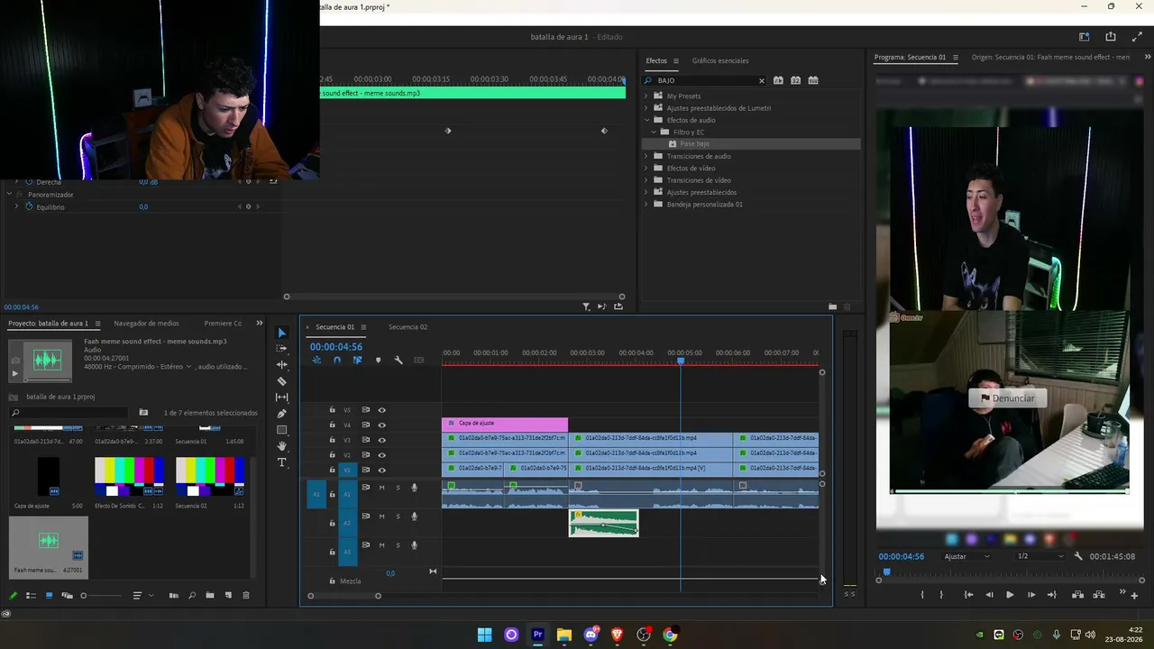The image size is (1154, 649).
Task: Open the Windows Start menu
Action: [x=484, y=635]
